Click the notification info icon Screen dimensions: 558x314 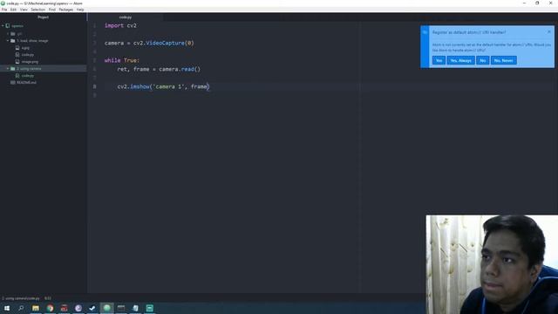coord(425,32)
